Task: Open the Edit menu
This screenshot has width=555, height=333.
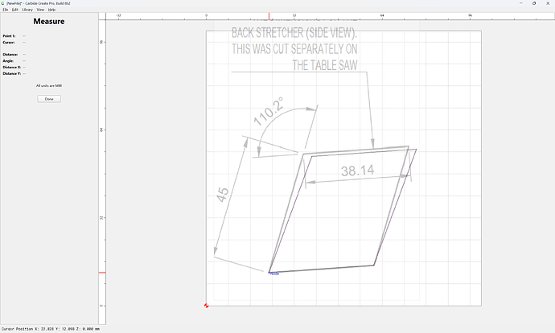Action: point(14,10)
